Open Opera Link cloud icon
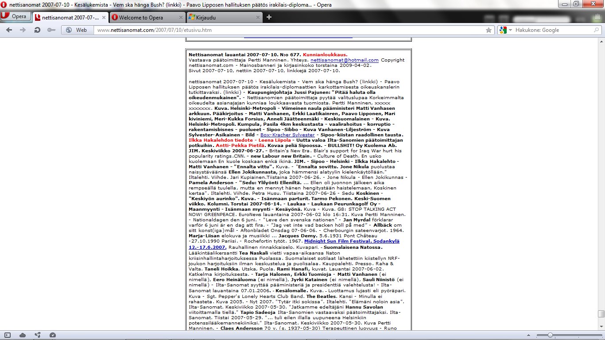 point(23,335)
